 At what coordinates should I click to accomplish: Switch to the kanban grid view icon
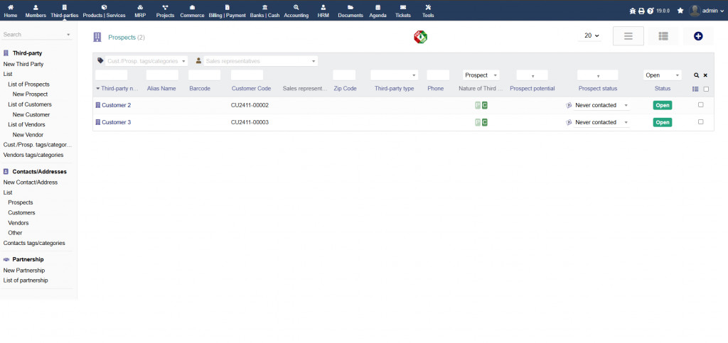(x=663, y=36)
